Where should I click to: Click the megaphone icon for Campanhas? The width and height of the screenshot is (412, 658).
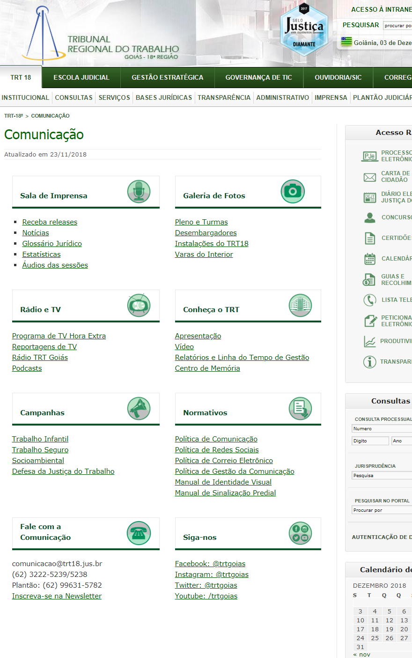point(139,409)
